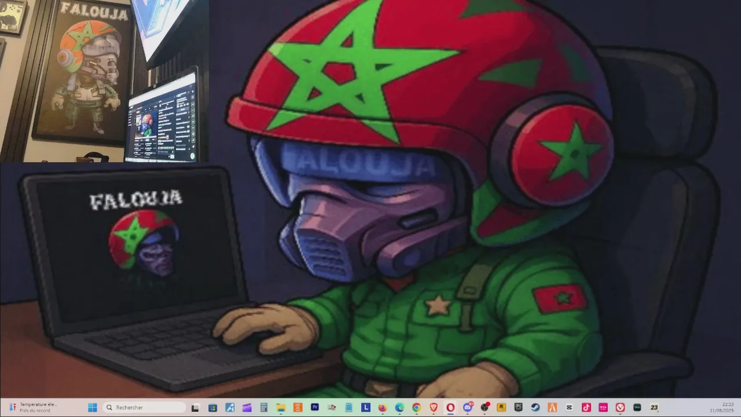741x417 pixels.
Task: Open Steam from the taskbar
Action: coord(535,407)
